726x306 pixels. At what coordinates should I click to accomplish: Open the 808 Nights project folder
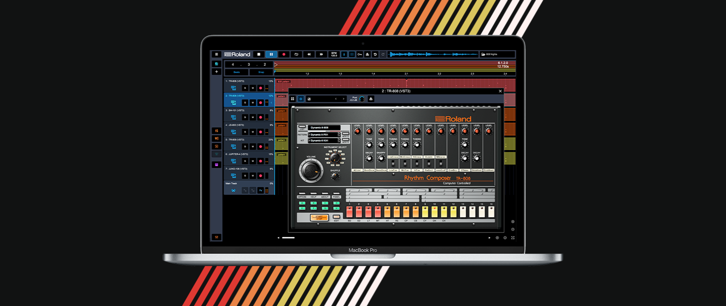[497, 54]
